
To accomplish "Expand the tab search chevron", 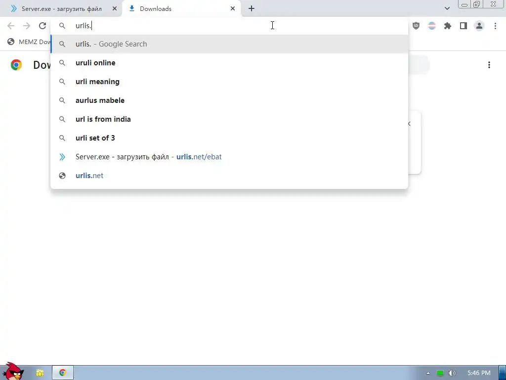I will (447, 9).
